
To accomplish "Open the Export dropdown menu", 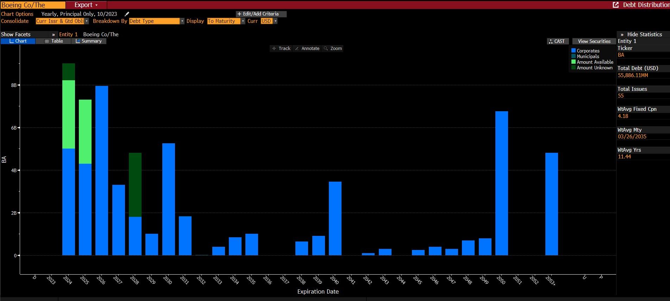I will pyautogui.click(x=86, y=5).
